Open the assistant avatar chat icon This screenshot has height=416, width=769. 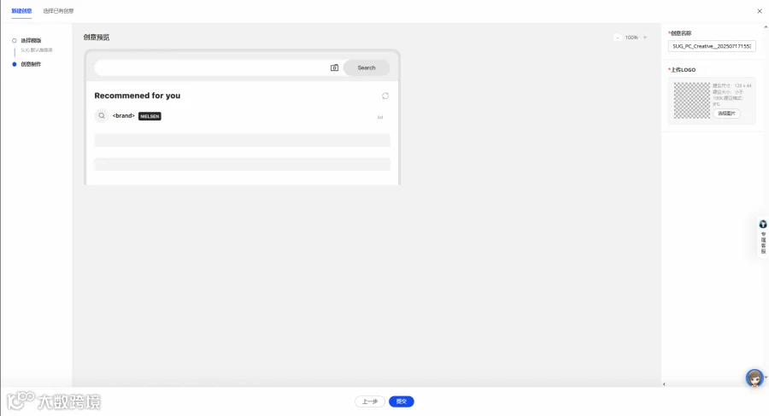tap(754, 378)
